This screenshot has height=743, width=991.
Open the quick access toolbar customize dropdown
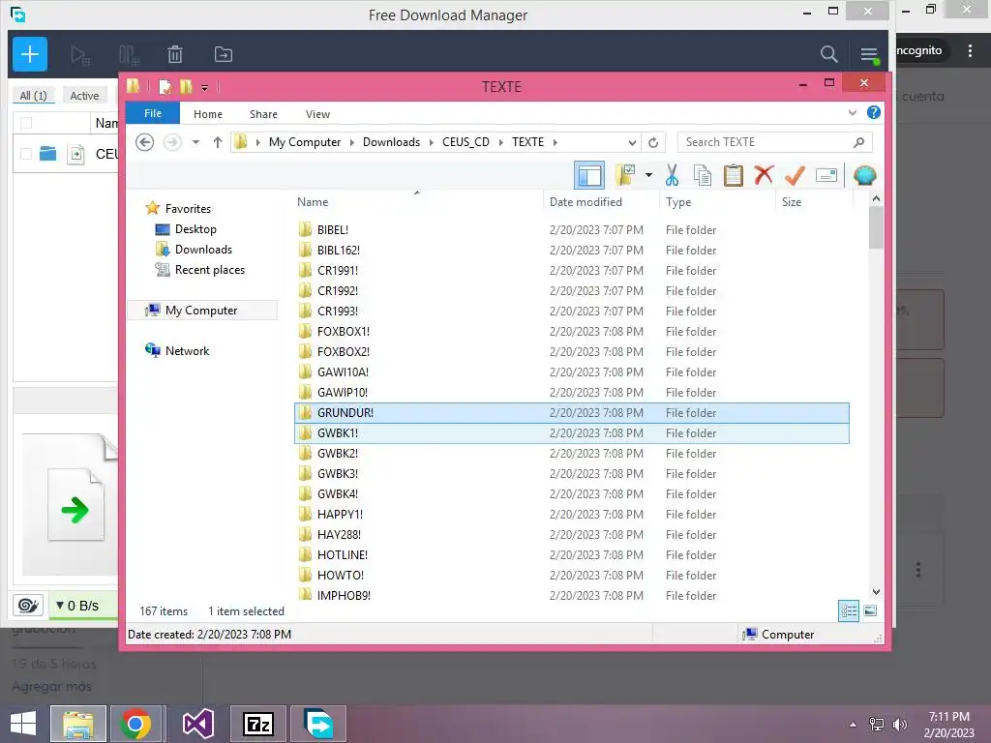tap(205, 88)
